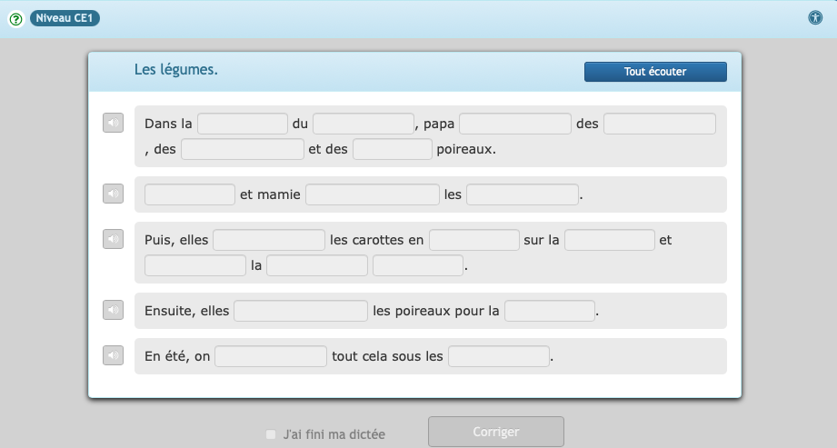Open the accessibility options icon
Image resolution: width=837 pixels, height=448 pixels.
815,17
